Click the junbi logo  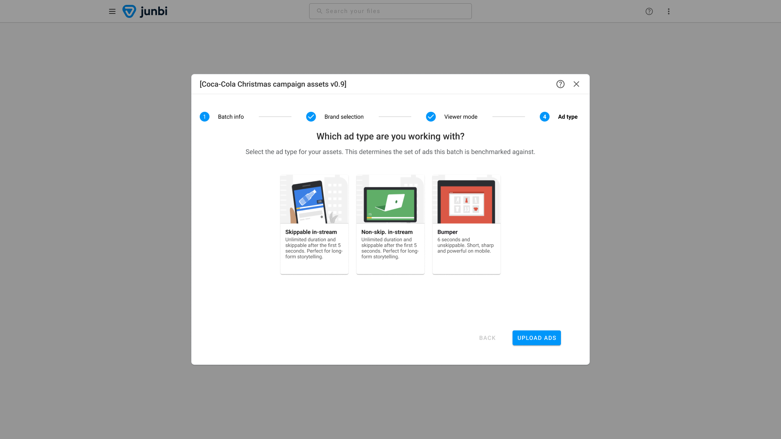click(x=145, y=11)
